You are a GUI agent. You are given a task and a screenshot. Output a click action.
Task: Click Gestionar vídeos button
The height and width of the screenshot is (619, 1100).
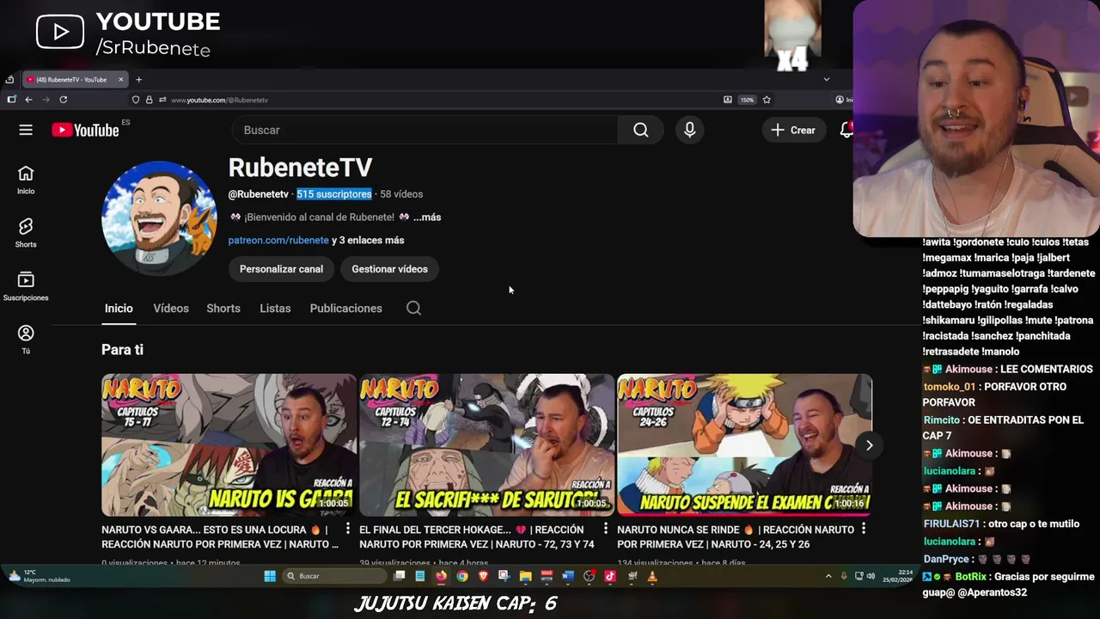pos(389,269)
